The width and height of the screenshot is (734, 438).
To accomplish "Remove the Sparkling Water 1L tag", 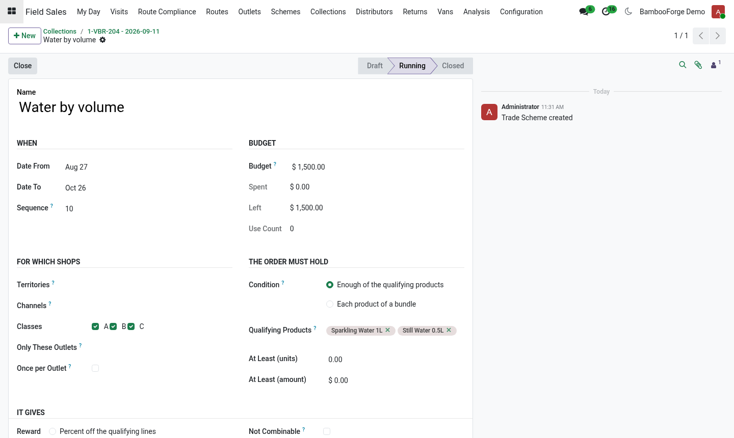I will click(x=387, y=330).
